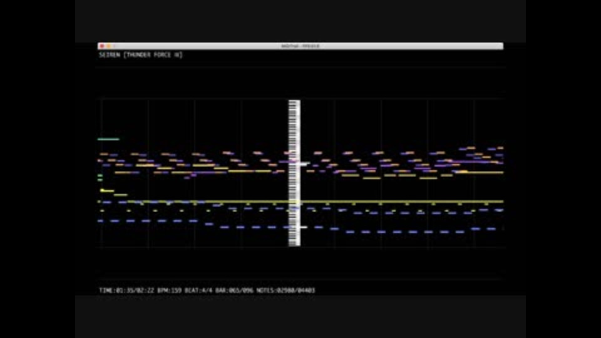Screen dimensions: 601x338
Task: Click the BAR:065/096 status readout
Action: click(x=234, y=290)
